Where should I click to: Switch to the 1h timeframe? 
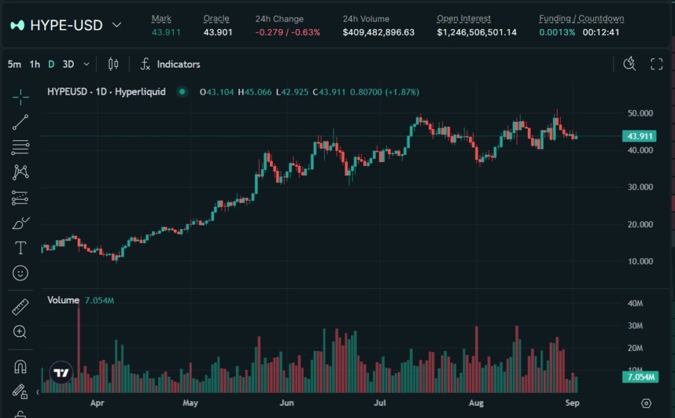click(35, 64)
